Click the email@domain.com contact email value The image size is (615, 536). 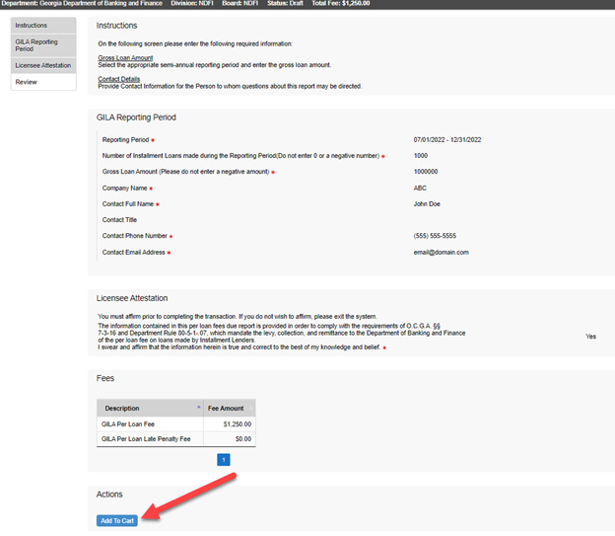tap(441, 252)
